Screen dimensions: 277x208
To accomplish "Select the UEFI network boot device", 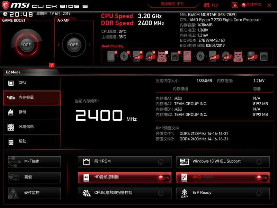I will (x=176, y=56).
